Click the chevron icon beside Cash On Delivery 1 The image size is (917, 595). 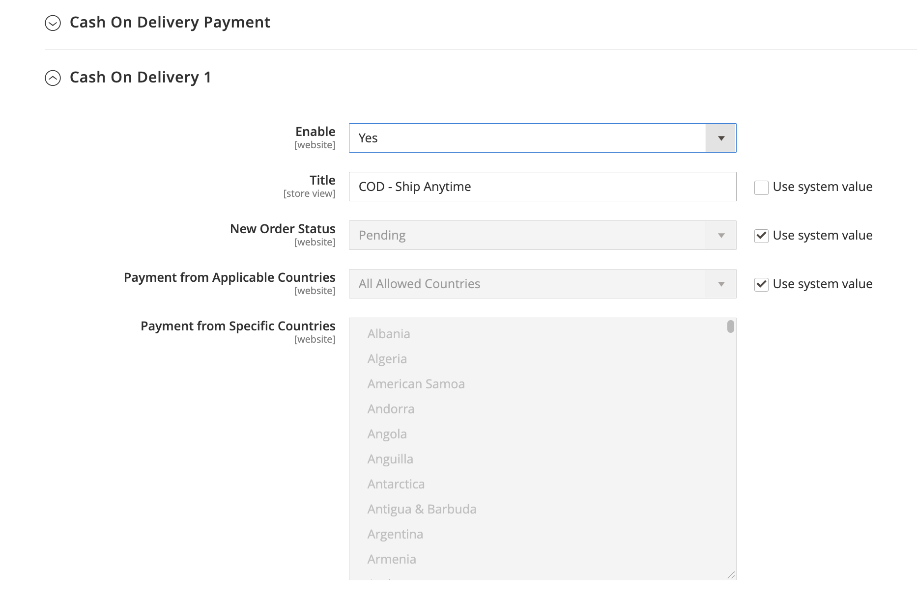tap(54, 78)
